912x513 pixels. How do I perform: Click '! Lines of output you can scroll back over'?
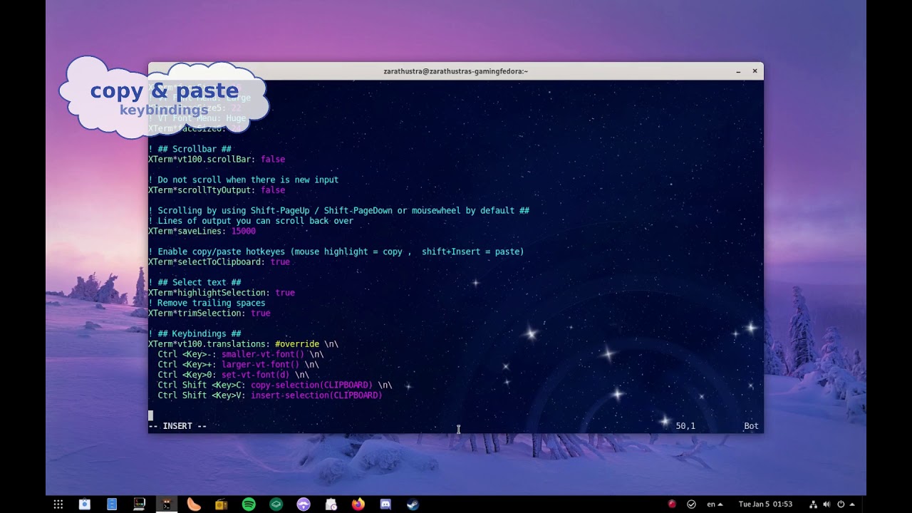(251, 221)
